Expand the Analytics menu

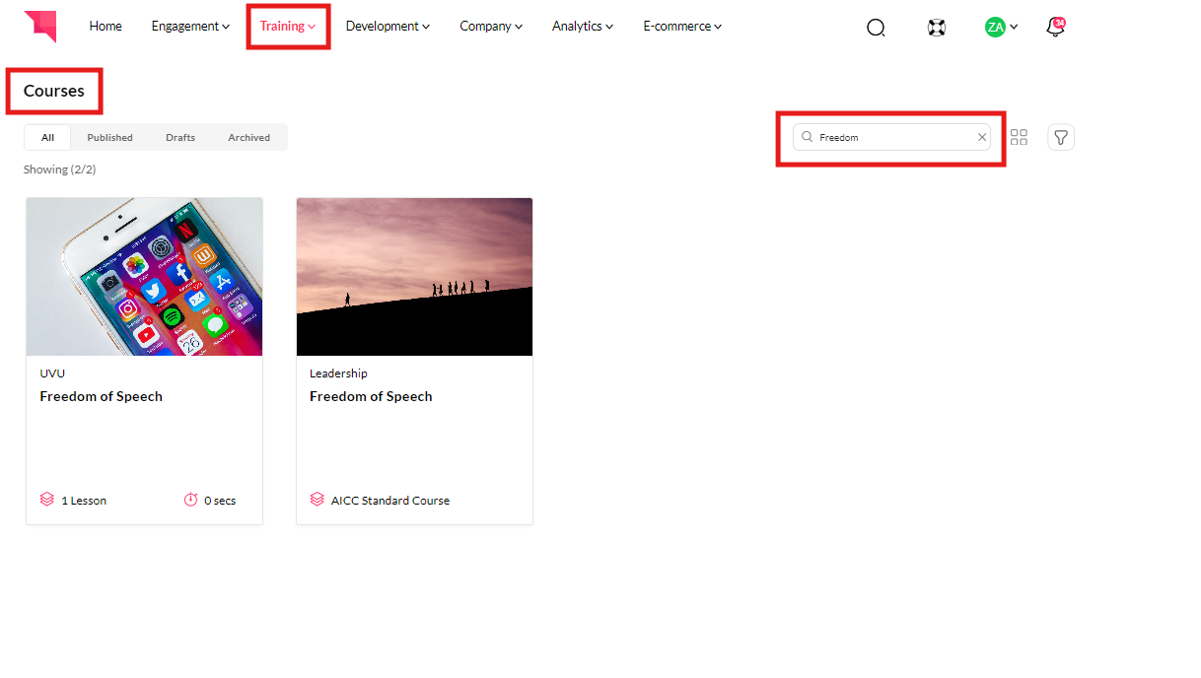pos(583,27)
